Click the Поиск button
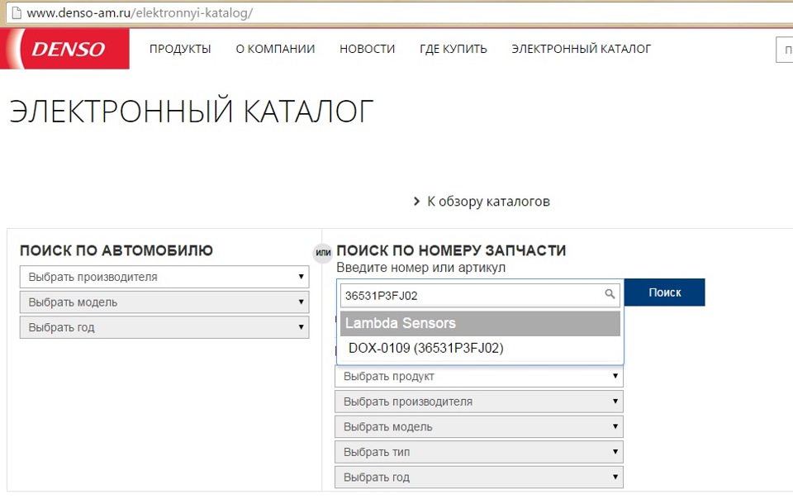The width and height of the screenshot is (793, 504). point(664,292)
